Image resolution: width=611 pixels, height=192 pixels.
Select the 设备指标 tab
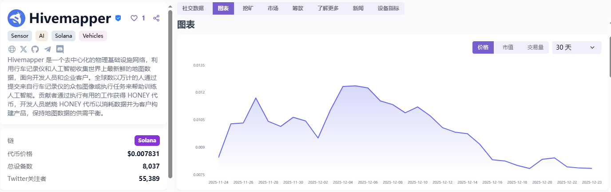pos(388,8)
